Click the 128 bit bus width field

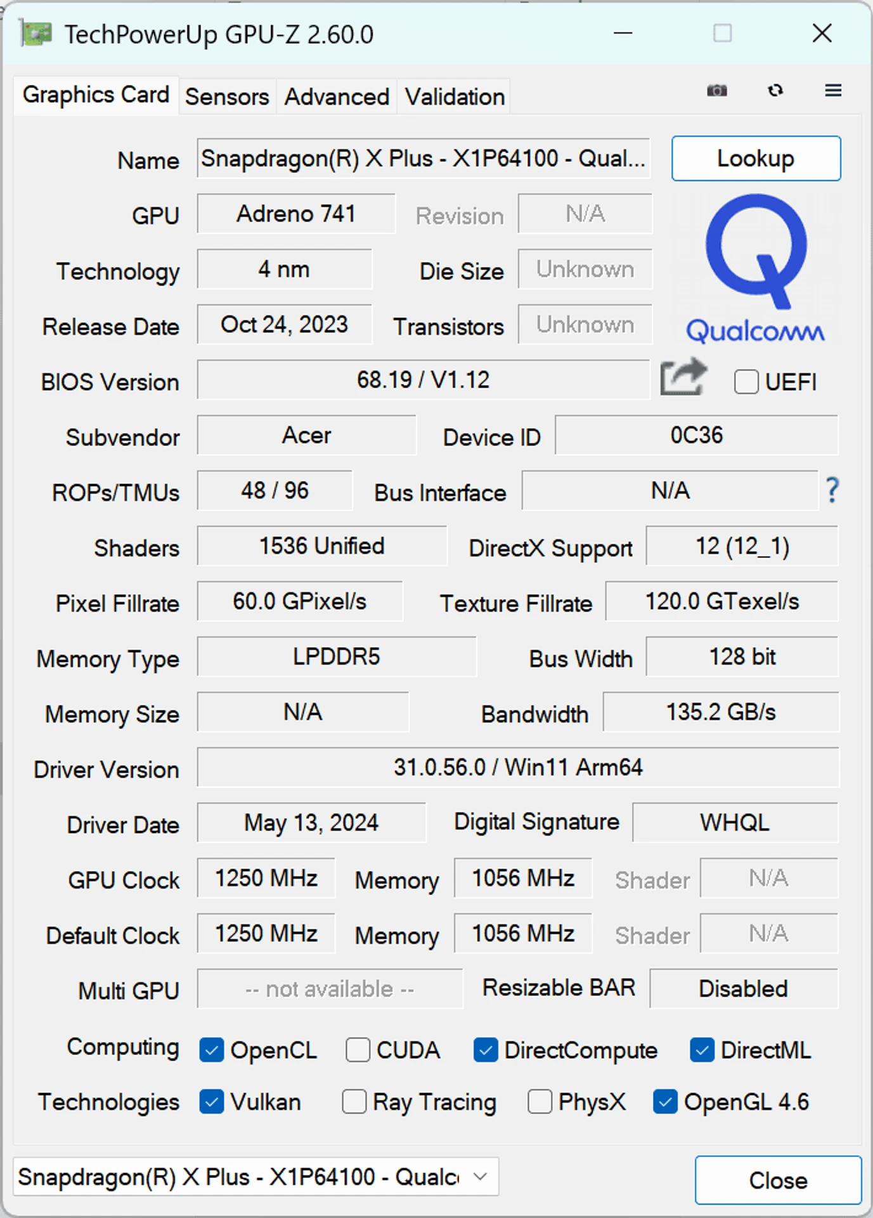click(x=742, y=657)
